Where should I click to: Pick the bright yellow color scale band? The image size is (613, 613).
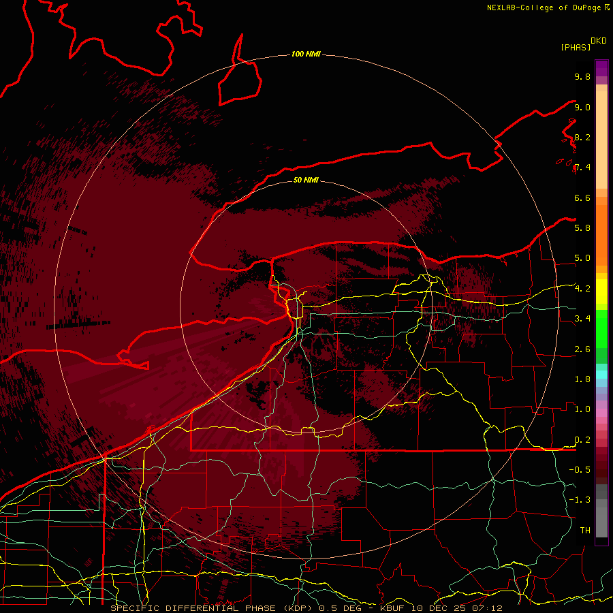[601, 292]
